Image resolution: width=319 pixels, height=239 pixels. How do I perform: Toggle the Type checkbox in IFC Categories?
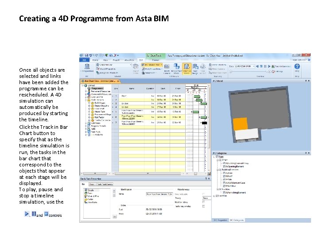(217, 157)
